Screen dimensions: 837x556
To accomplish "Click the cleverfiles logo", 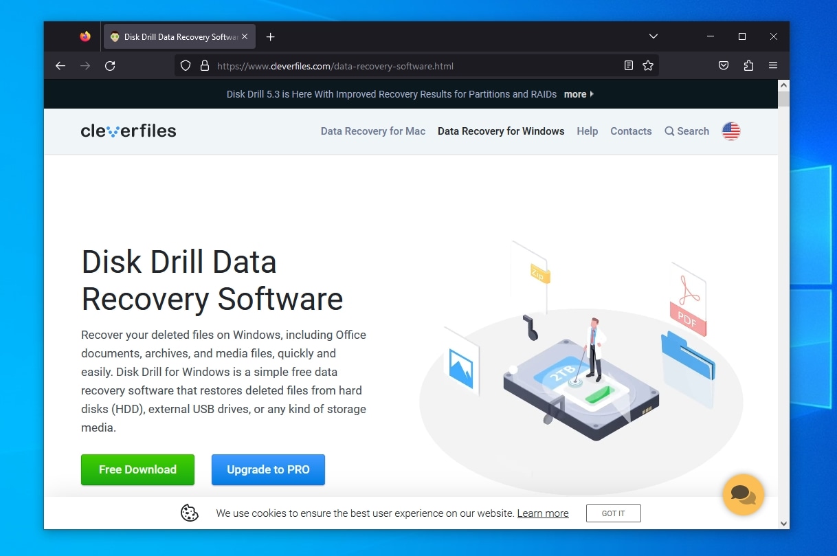I will pos(129,131).
